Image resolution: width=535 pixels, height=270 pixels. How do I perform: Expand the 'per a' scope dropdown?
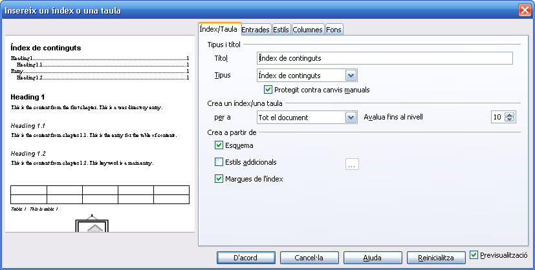(x=351, y=118)
